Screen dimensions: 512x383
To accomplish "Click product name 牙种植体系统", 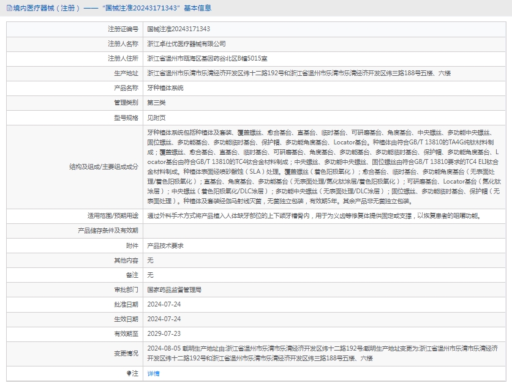I will [165, 87].
